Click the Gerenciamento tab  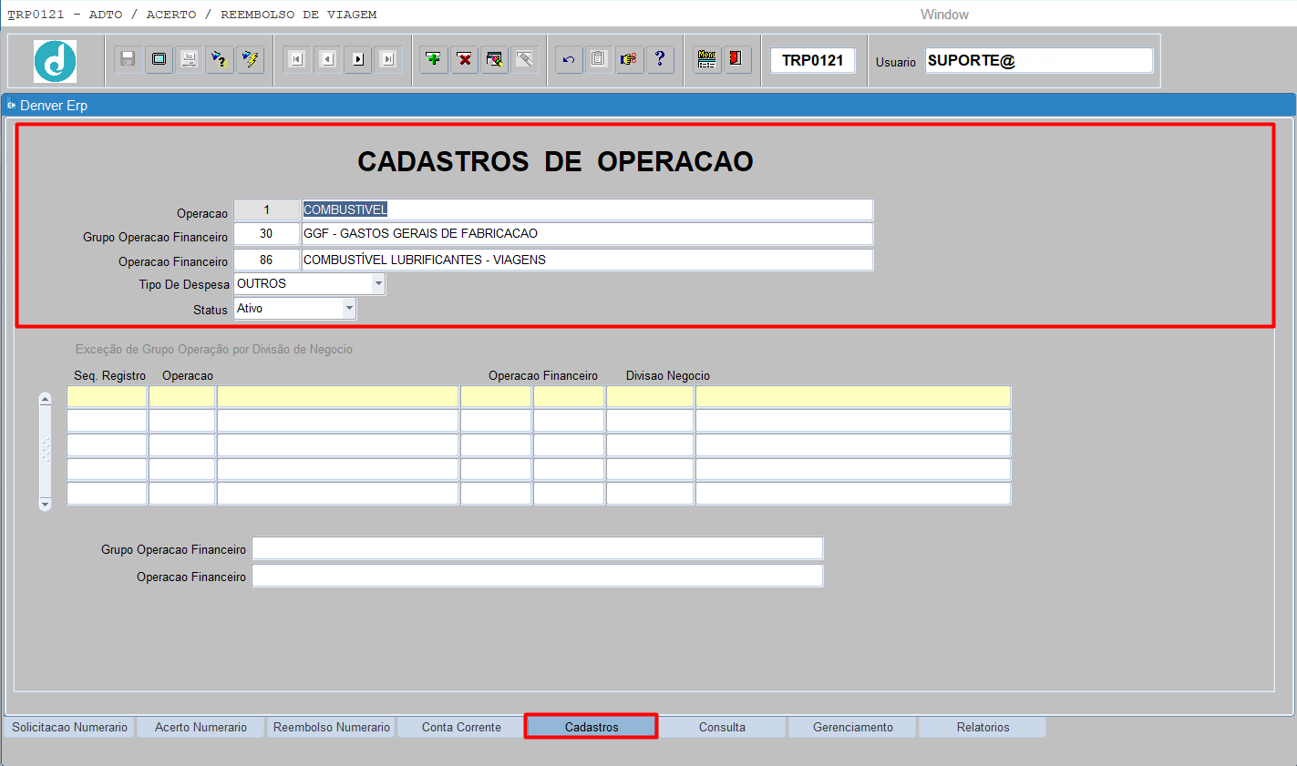point(853,727)
